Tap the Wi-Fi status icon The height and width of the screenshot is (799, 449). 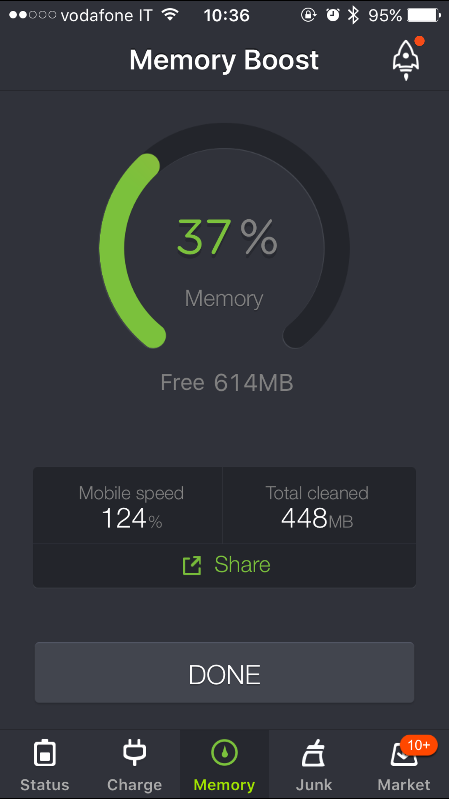pos(170,15)
